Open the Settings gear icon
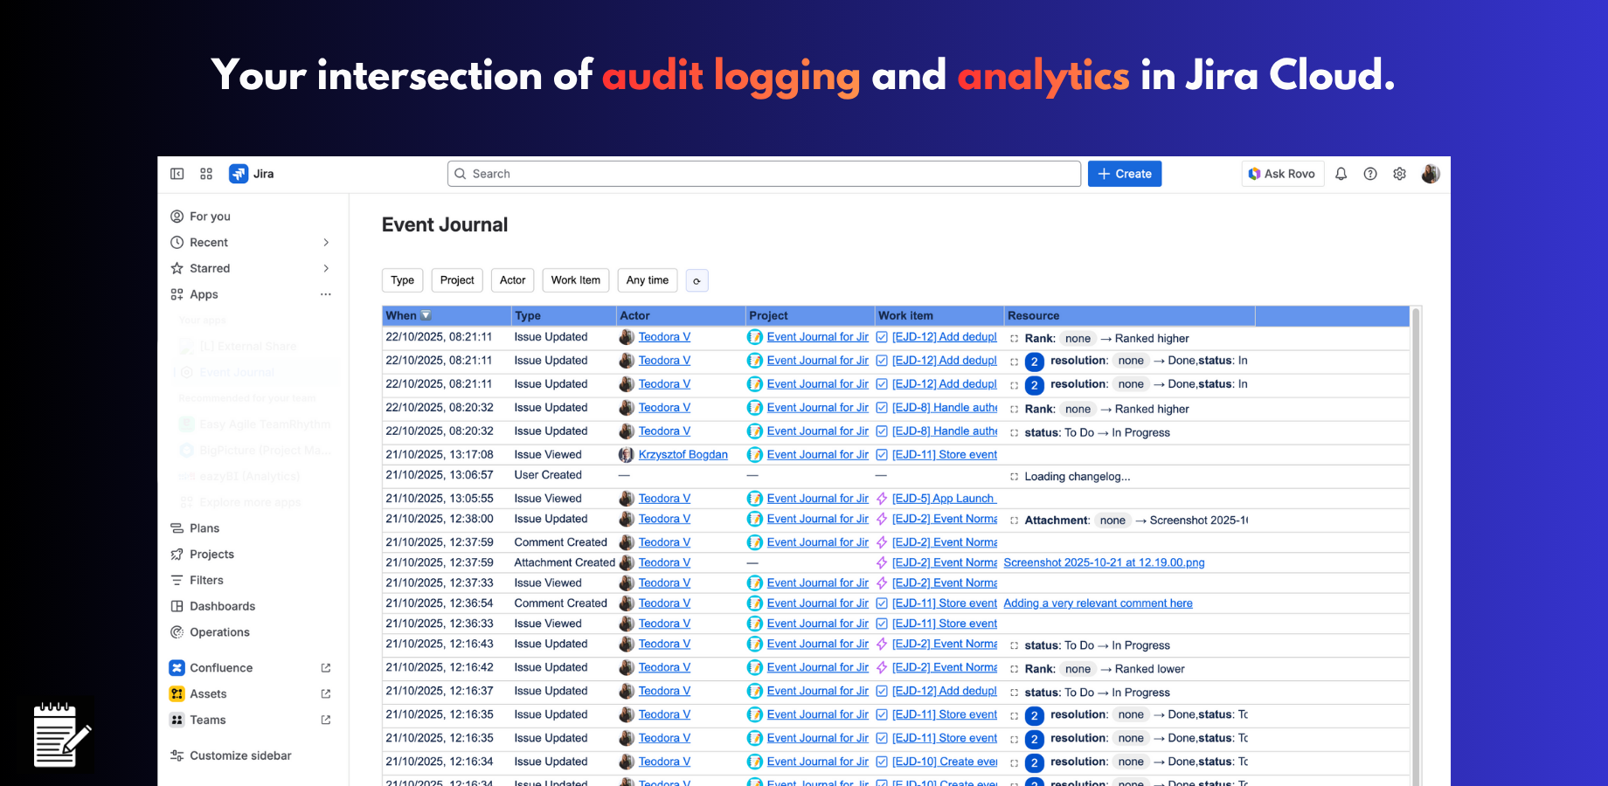The width and height of the screenshot is (1608, 786). 1399,173
